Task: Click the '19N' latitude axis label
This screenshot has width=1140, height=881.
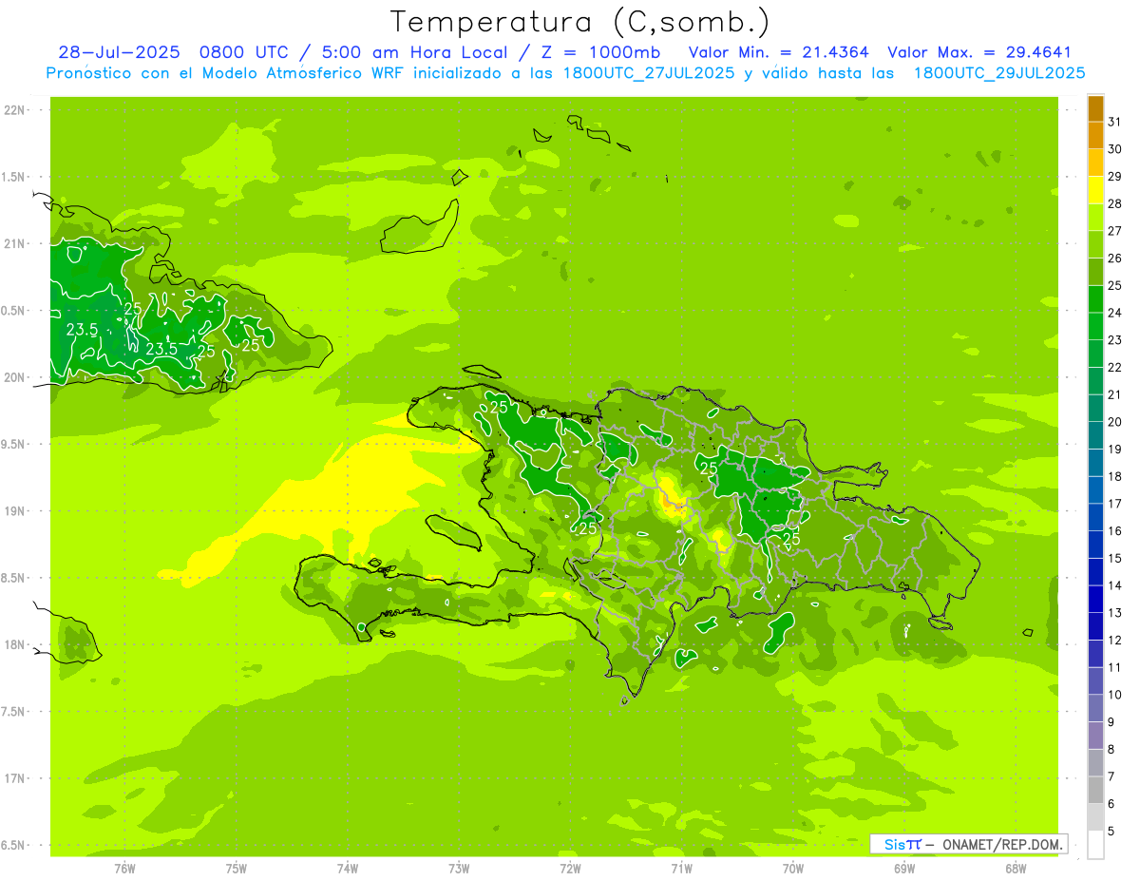Action: pos(14,511)
